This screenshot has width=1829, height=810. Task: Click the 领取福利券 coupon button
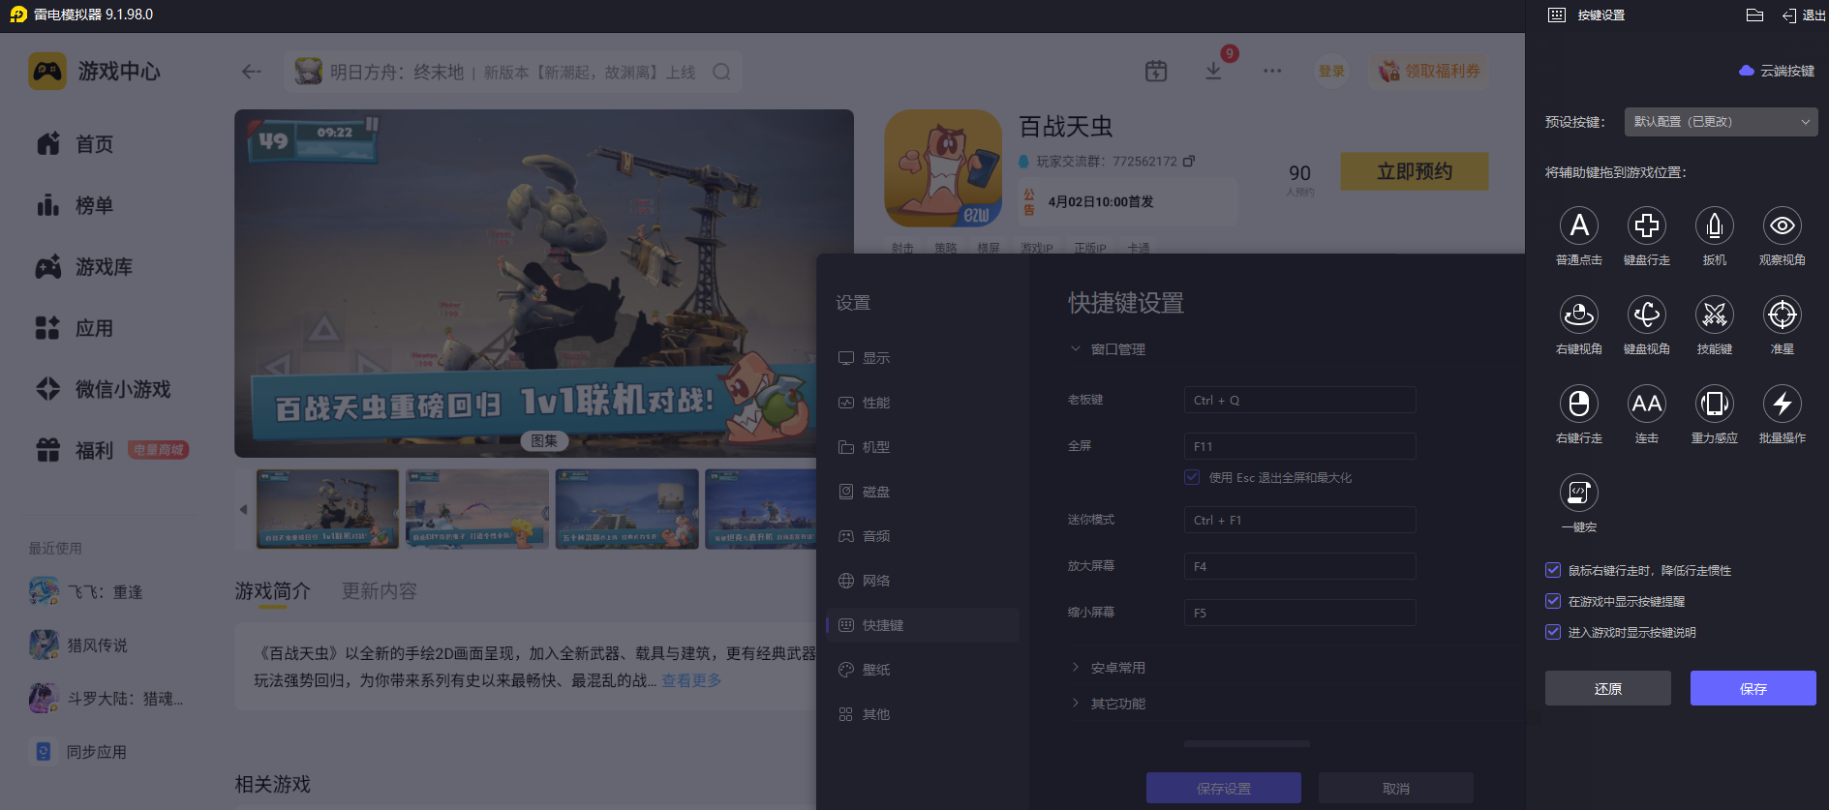(x=1430, y=71)
